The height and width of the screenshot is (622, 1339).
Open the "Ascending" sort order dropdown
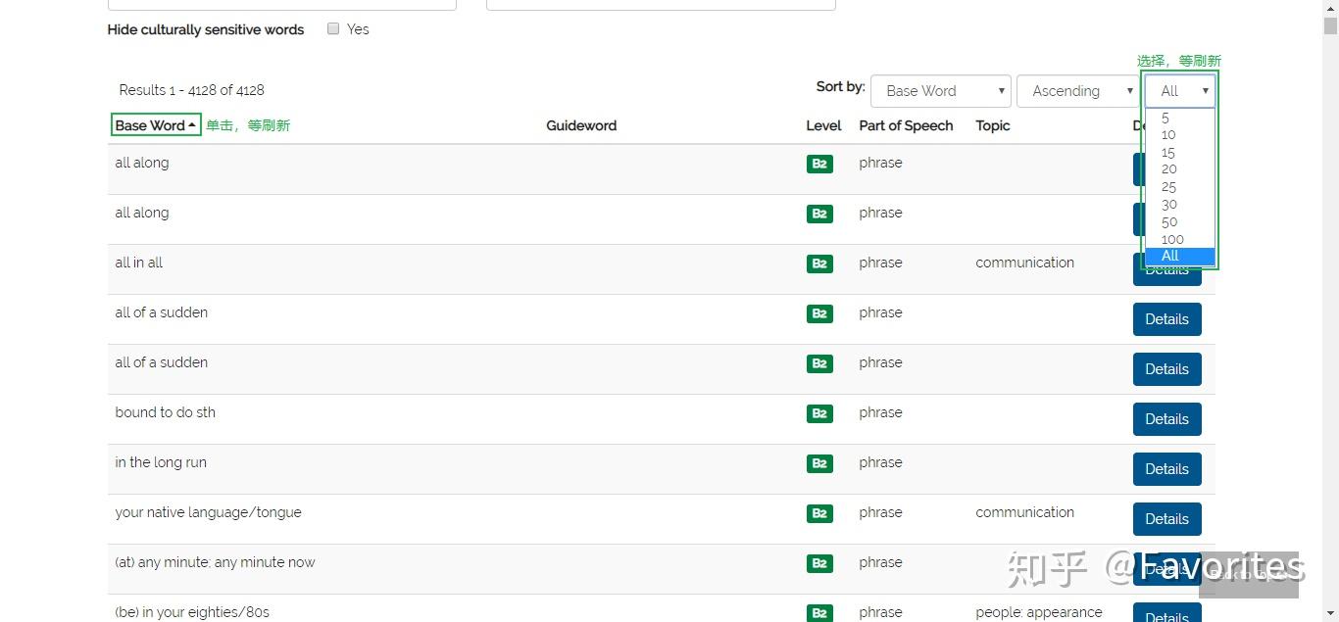pyautogui.click(x=1077, y=91)
